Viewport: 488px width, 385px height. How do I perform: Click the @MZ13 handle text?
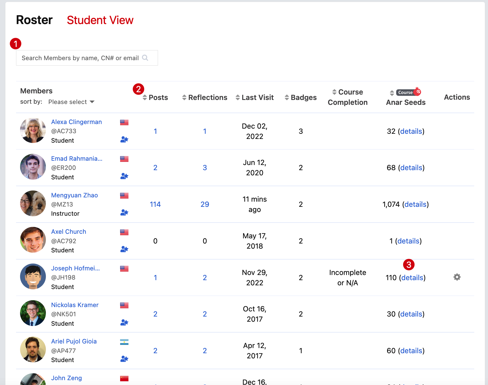click(x=62, y=204)
